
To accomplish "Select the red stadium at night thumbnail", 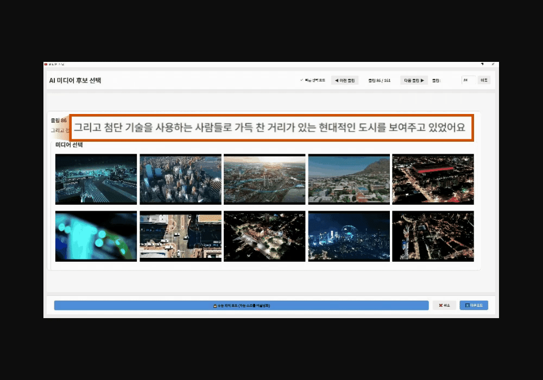I will pyautogui.click(x=433, y=179).
